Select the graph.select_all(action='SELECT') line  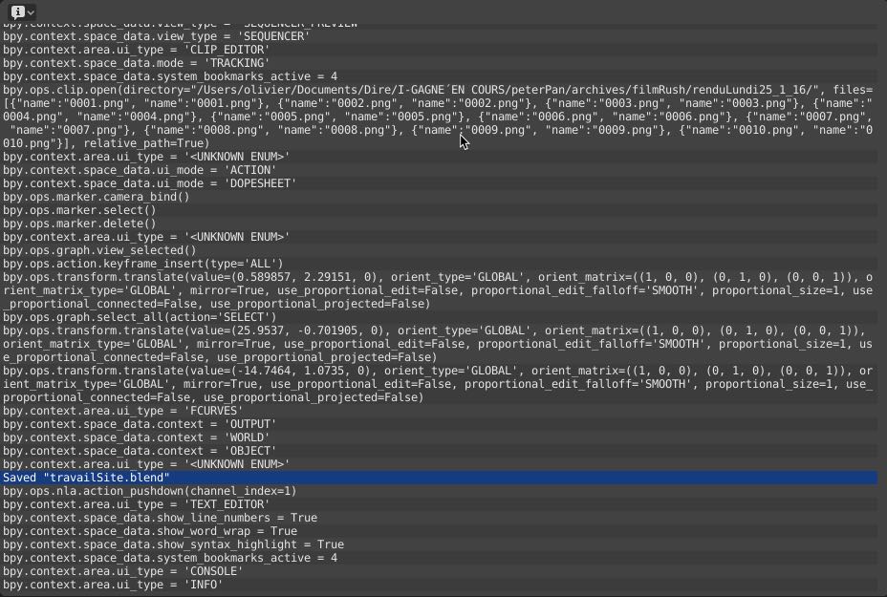[x=139, y=317]
